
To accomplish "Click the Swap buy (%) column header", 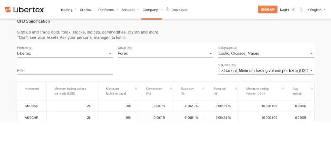I will click(x=187, y=91).
